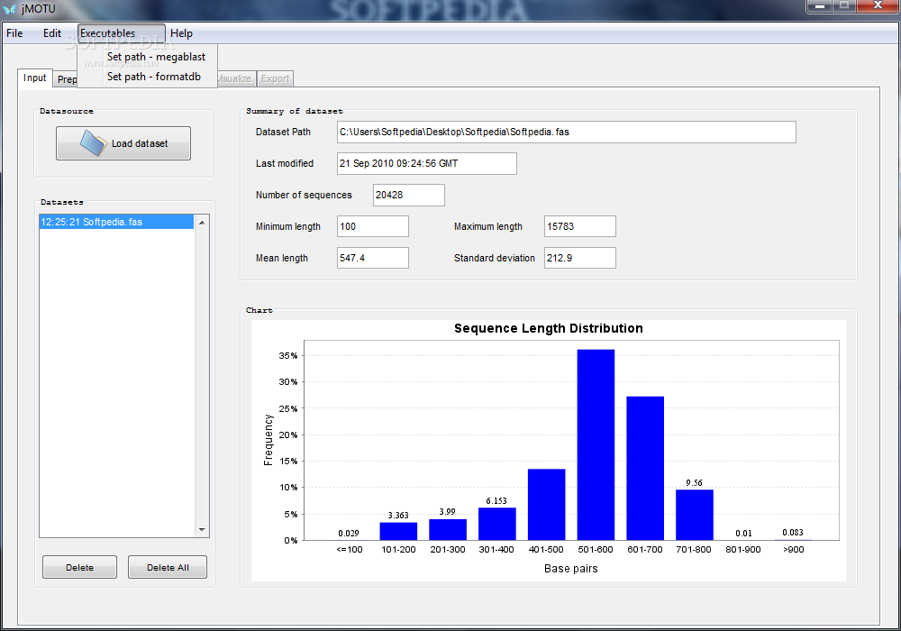Select 12:25:21 Softpedia.fas dataset entry
Viewport: 901px width, 631px height.
pos(116,222)
